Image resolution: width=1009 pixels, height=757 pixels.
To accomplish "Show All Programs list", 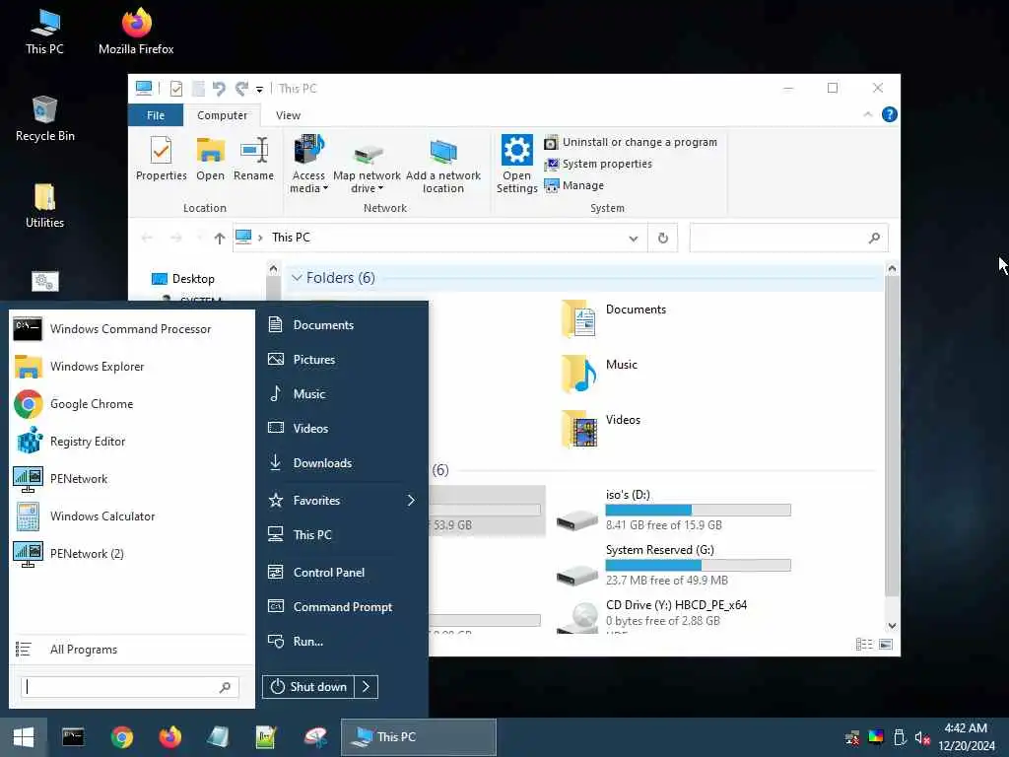I will pyautogui.click(x=131, y=650).
